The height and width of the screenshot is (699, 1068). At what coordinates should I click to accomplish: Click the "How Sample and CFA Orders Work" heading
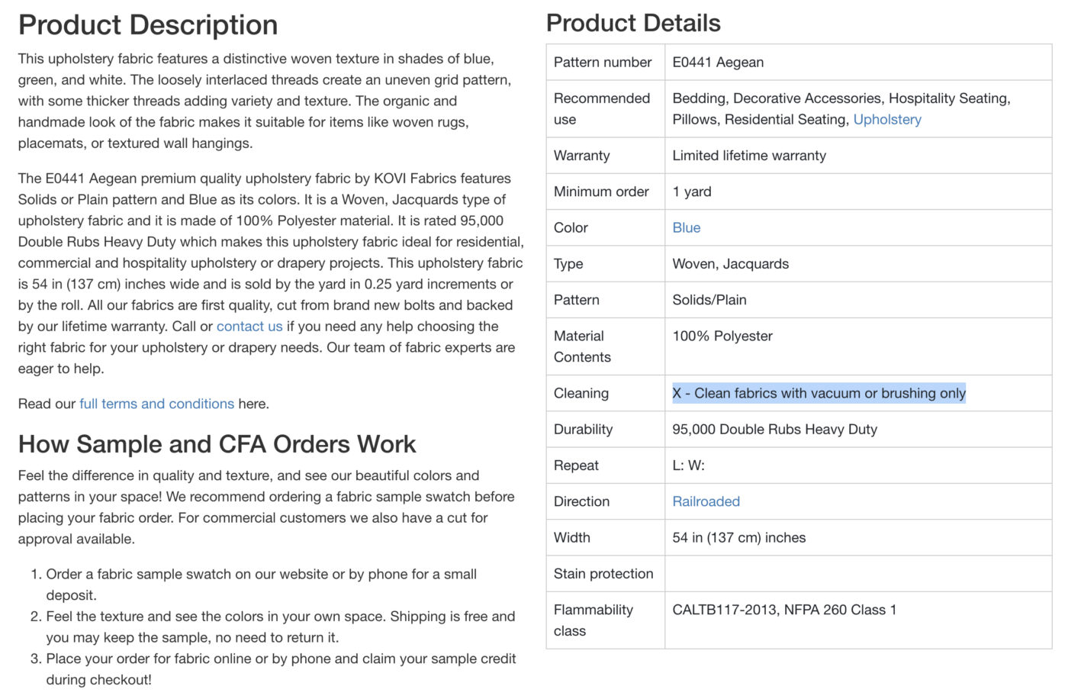tap(217, 444)
